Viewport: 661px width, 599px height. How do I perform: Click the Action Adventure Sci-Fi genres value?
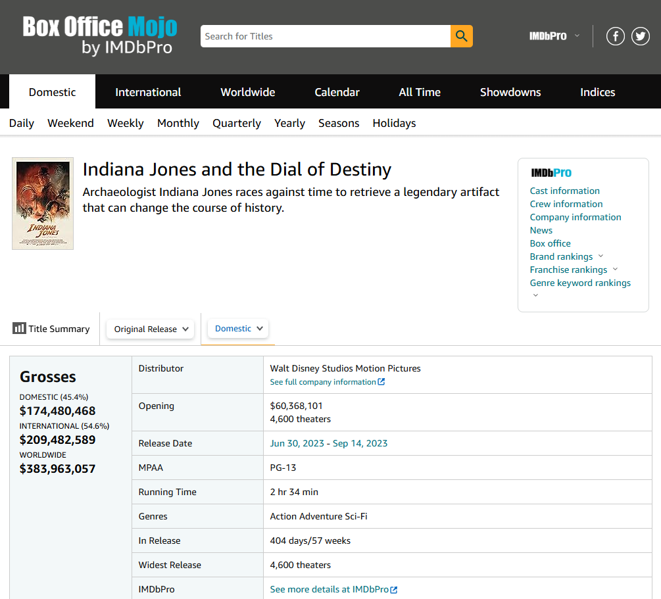coord(318,516)
